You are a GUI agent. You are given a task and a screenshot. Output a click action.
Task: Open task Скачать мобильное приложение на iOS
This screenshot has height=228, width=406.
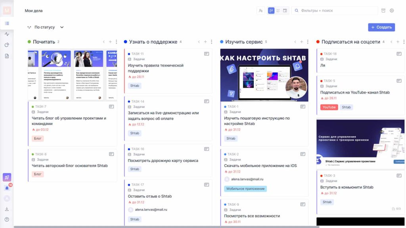260,166
